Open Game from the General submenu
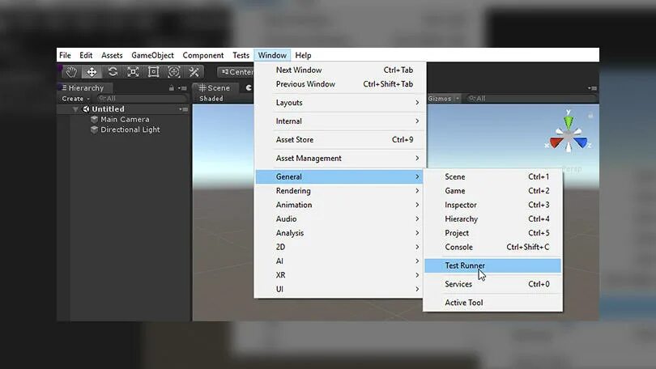The width and height of the screenshot is (656, 369). (x=493, y=191)
